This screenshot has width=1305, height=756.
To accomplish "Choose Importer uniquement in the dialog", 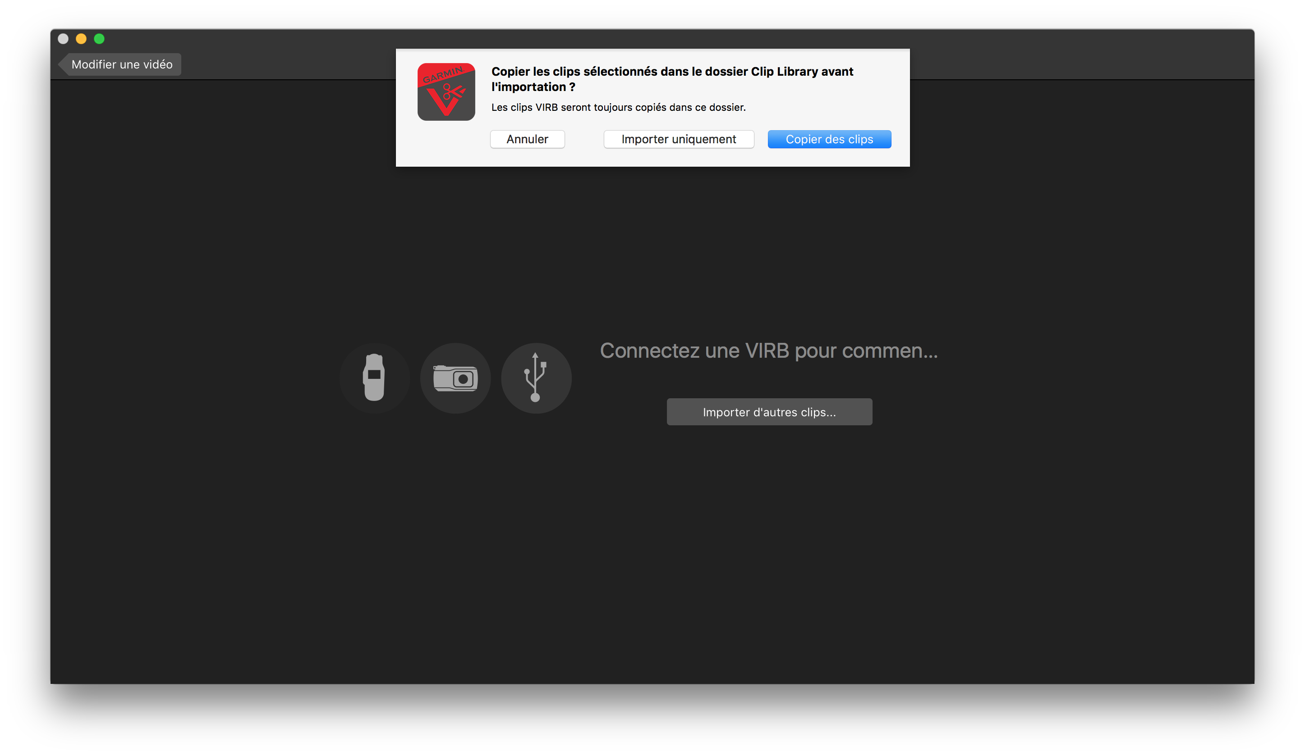I will [x=678, y=139].
